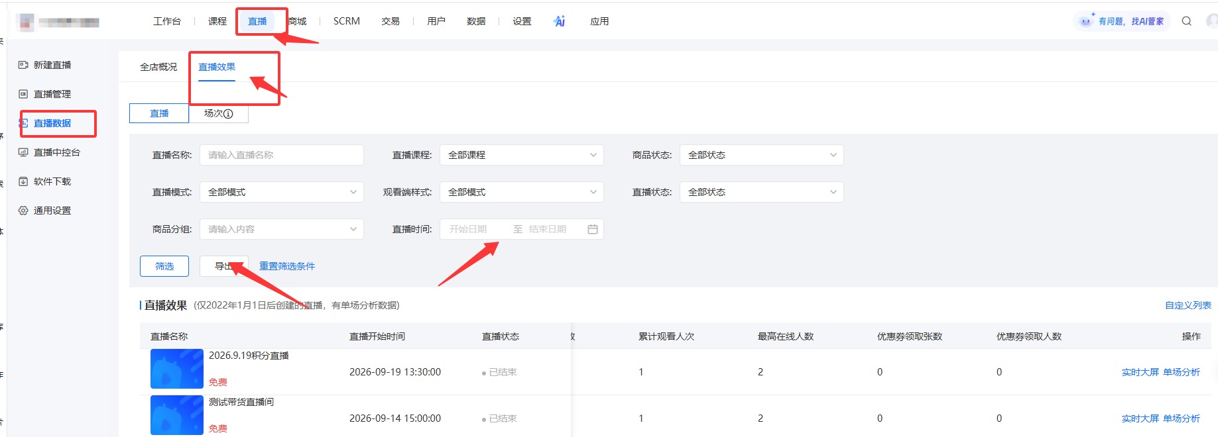Open 实时大屏 for 2026.9.19积分直播

click(x=1140, y=372)
